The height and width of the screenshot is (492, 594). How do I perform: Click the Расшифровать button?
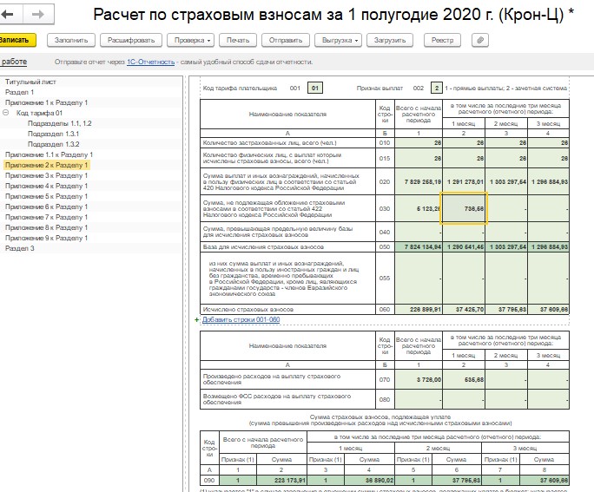[131, 40]
